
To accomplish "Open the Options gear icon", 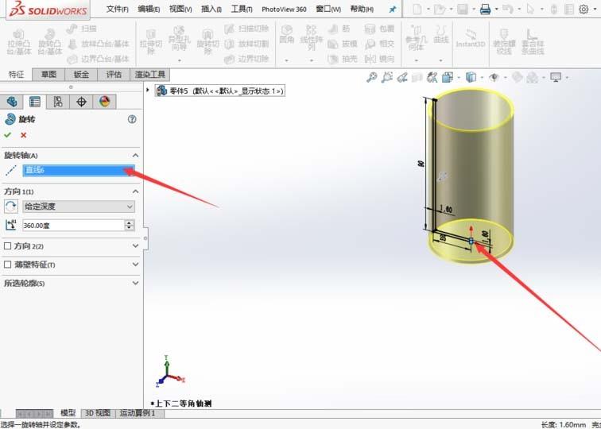I will click(584, 10).
